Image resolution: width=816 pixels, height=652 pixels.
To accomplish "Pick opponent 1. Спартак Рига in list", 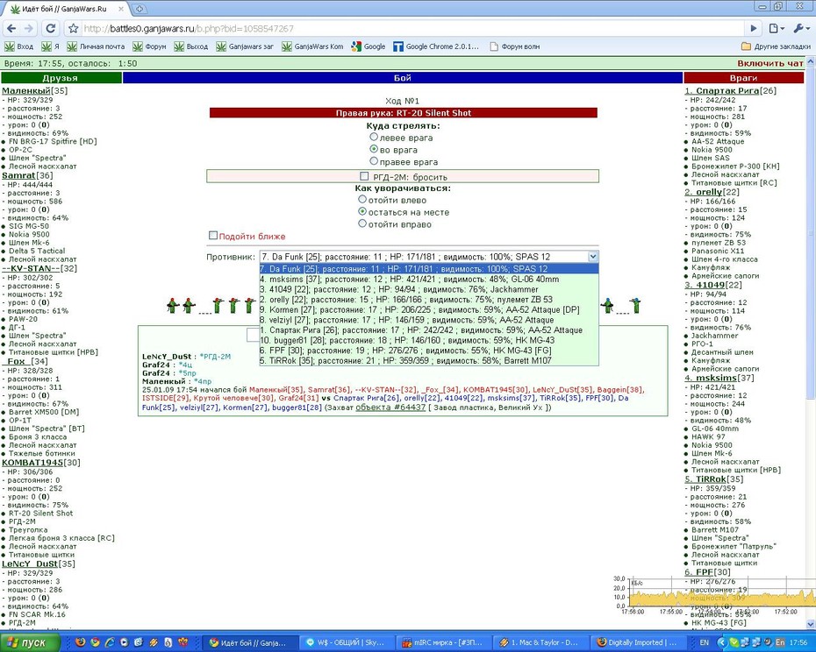I will (429, 330).
